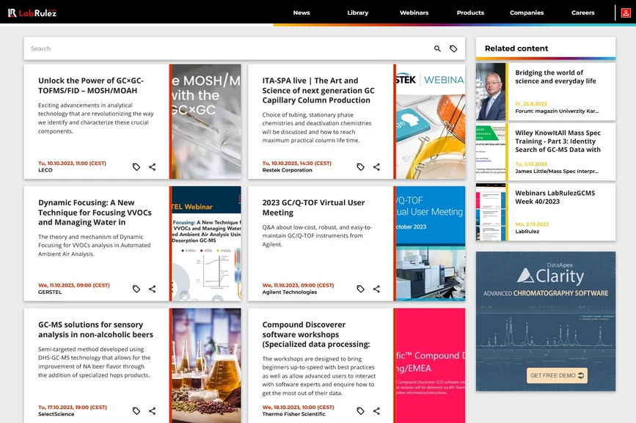This screenshot has height=423, width=636.
Task: Share the SelectScience beer webinar
Action: pos(152,411)
